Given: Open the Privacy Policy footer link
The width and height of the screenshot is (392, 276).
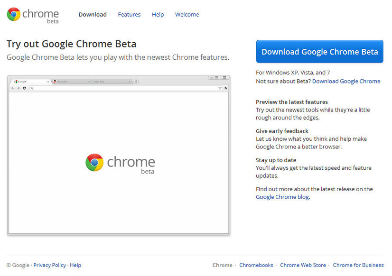Looking at the screenshot, I should [x=49, y=265].
